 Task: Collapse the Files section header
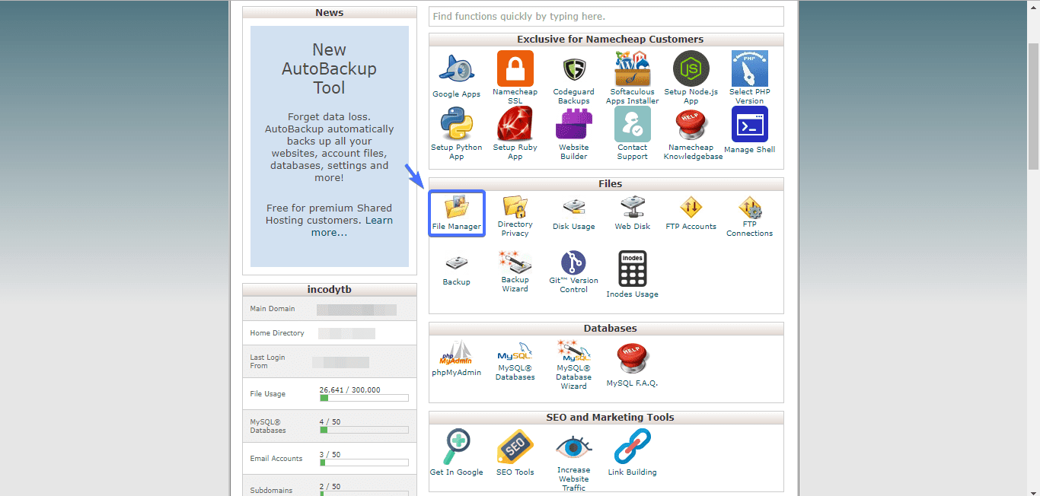(606, 184)
